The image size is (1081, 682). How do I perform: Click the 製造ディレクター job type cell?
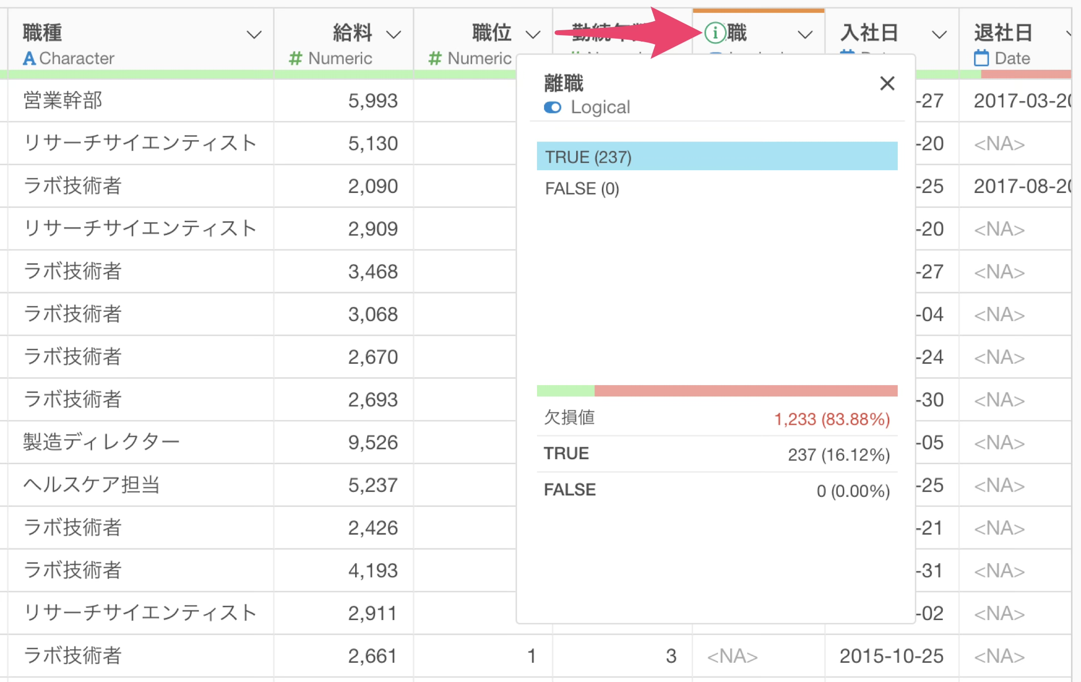coord(102,442)
